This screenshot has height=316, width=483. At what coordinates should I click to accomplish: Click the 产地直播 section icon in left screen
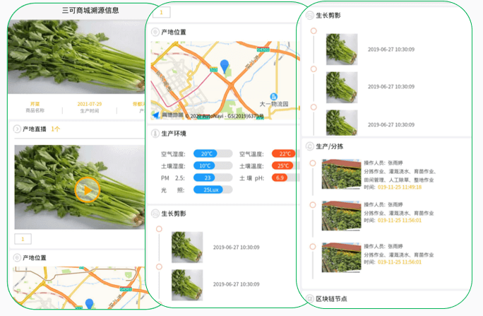17,129
